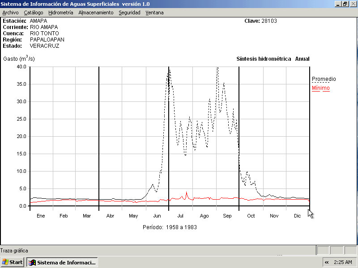Click the Período 1958 a 1983 caption
This screenshot has width=358, height=268.
point(170,227)
